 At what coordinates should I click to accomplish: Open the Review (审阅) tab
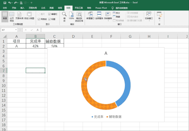point(60,8)
